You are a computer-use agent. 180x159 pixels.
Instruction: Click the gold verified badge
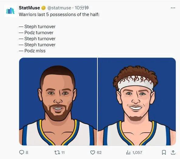coord(43,8)
